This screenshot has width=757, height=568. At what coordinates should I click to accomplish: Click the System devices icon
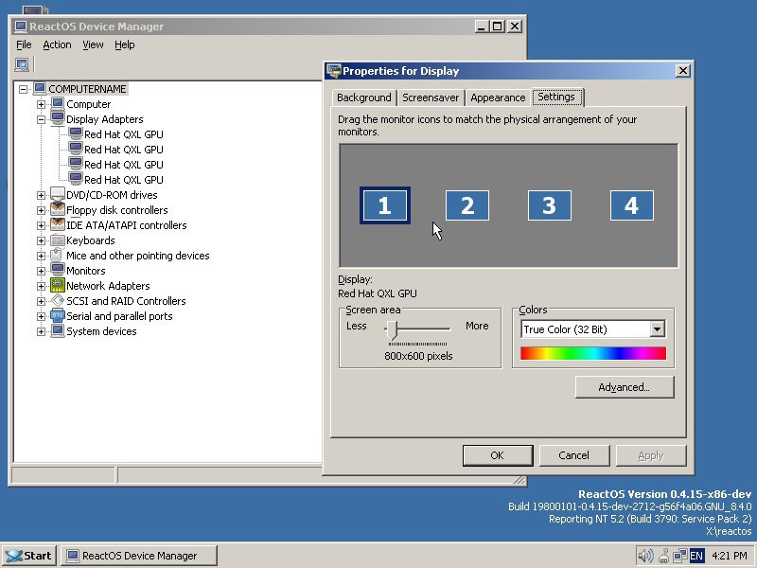click(58, 330)
